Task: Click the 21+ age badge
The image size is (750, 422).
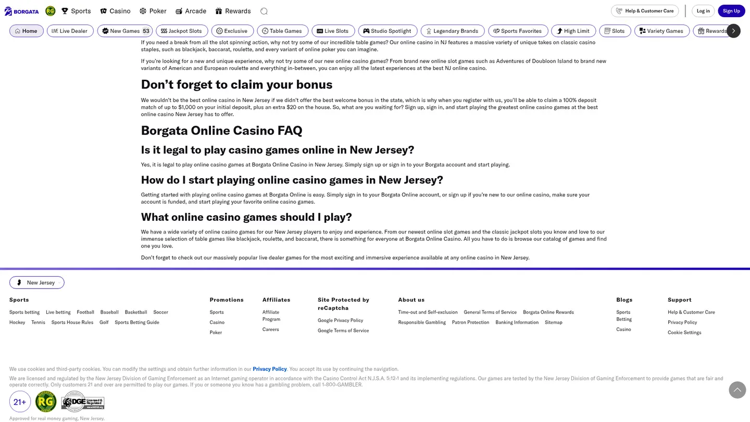Action: coord(20,402)
